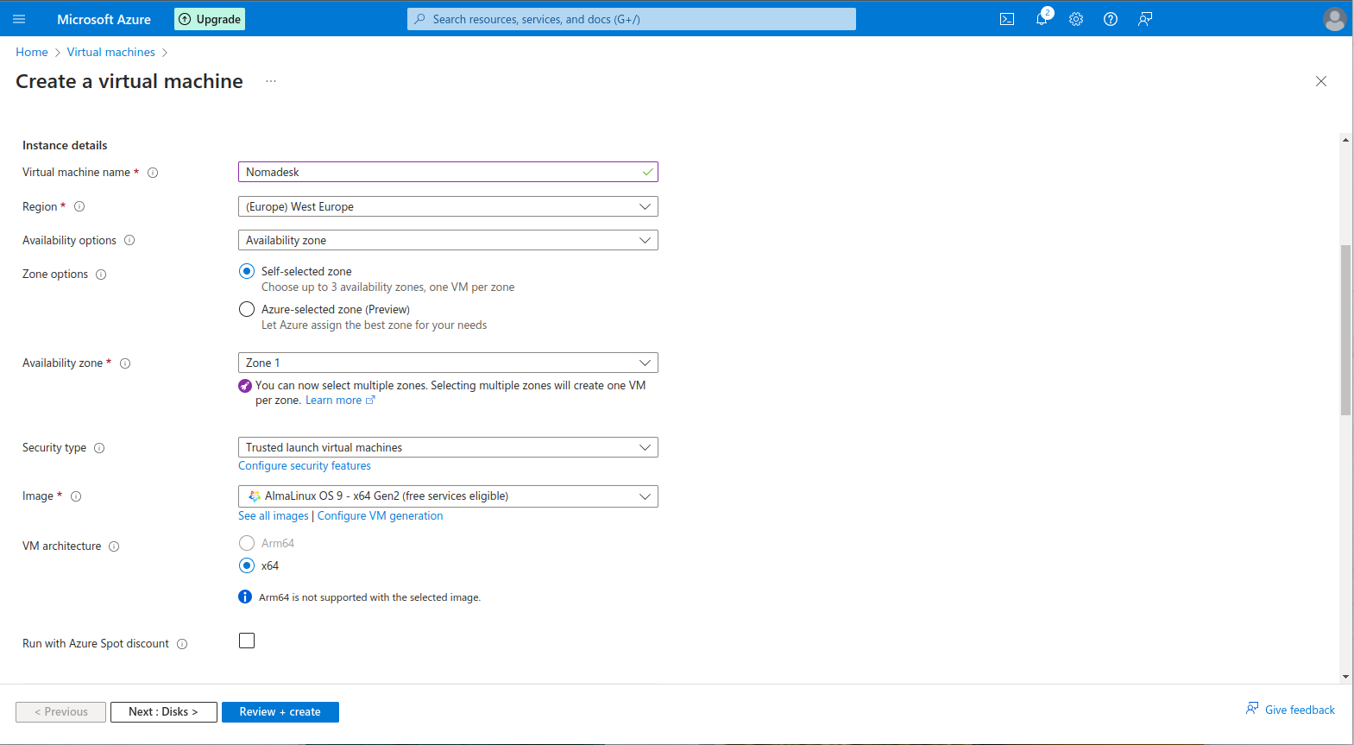Viewport: 1354px width, 745px height.
Task: Click Configure security features link
Action: 305,465
